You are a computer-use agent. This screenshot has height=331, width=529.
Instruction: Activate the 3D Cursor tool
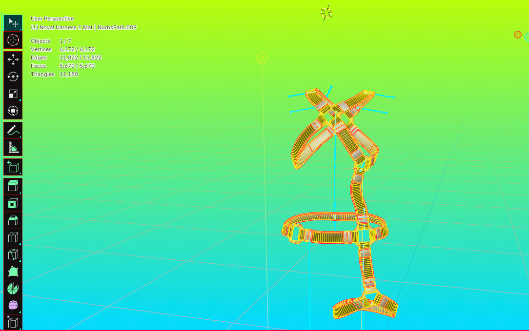coord(13,40)
